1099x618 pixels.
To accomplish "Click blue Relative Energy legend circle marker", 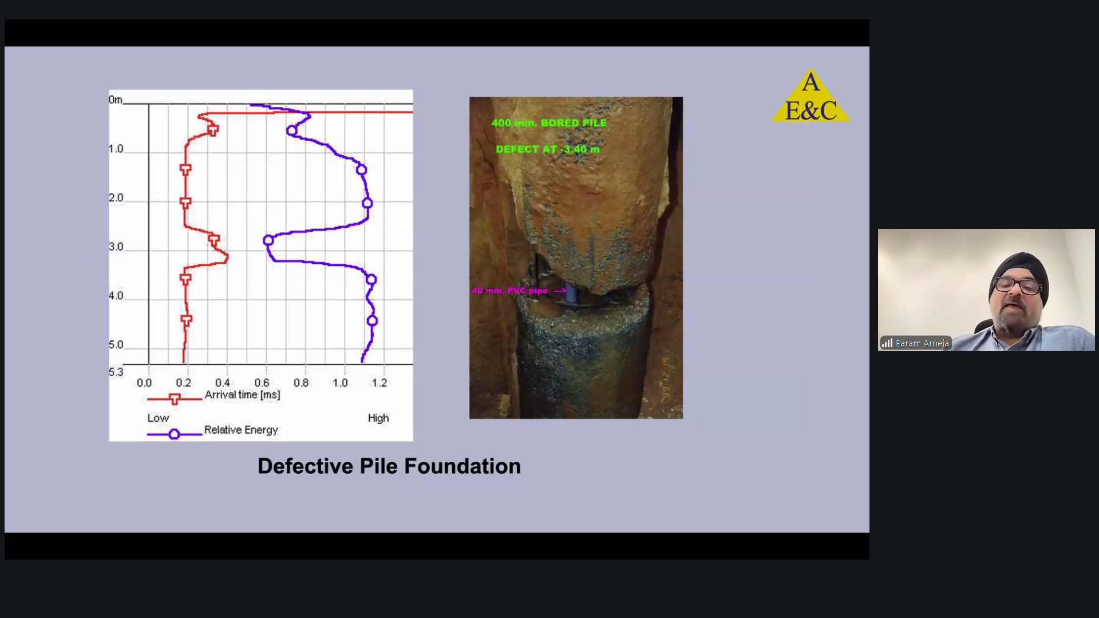I will (x=174, y=434).
